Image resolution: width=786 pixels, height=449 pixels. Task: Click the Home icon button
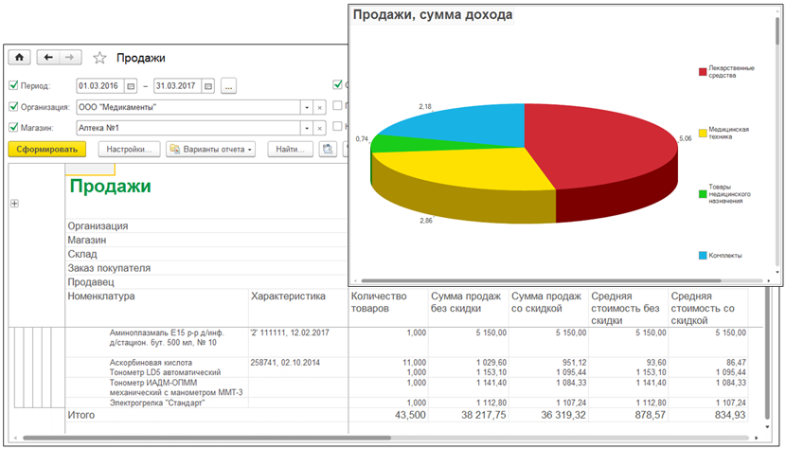point(19,57)
